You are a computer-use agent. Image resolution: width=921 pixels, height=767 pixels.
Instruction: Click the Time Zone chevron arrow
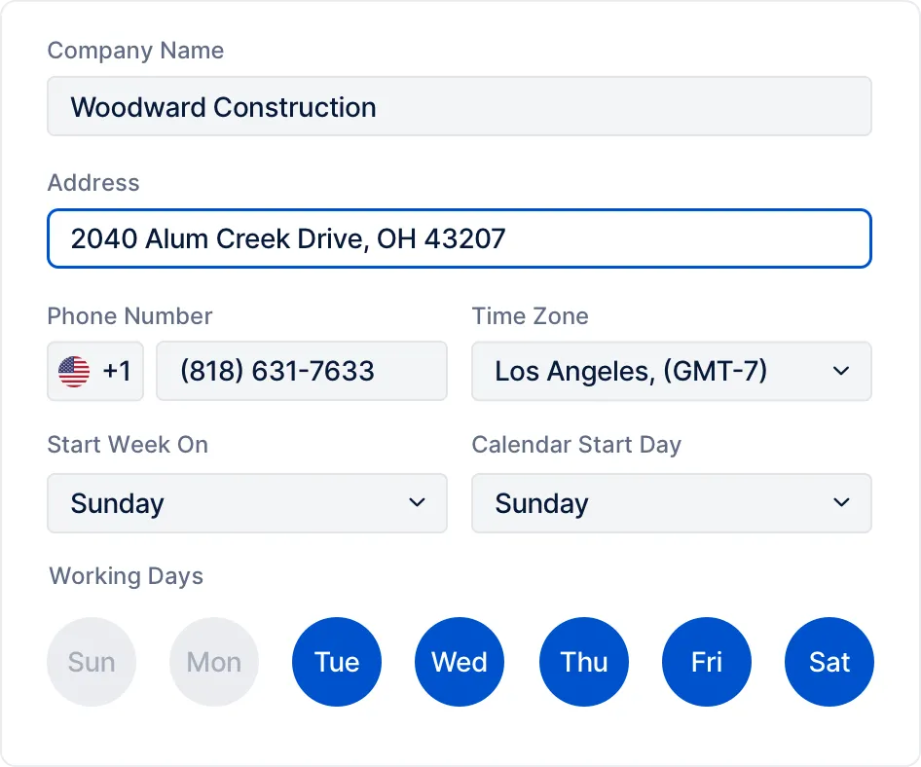coord(842,371)
